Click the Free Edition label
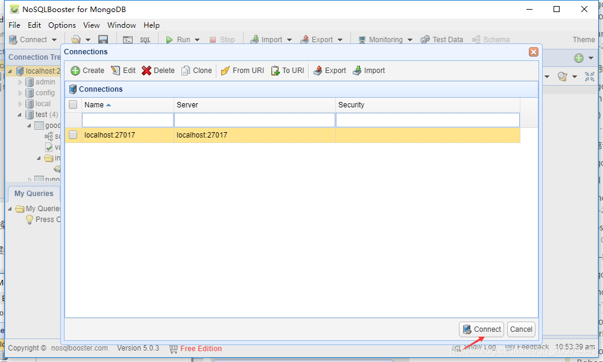 coord(201,349)
